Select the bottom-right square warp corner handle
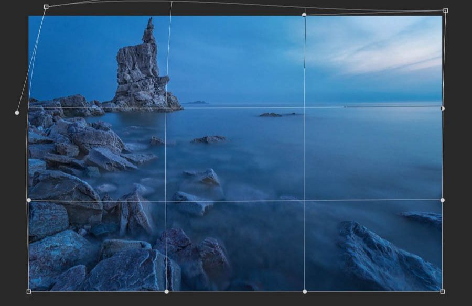 [443, 291]
